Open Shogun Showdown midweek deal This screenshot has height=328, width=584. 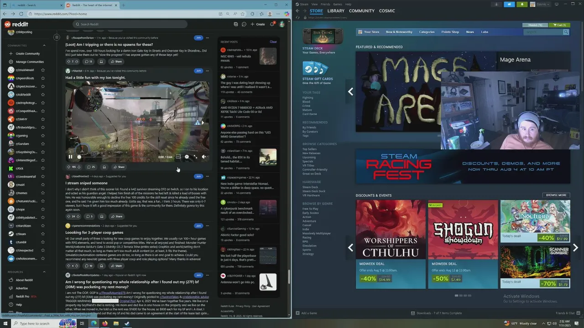[x=463, y=244]
